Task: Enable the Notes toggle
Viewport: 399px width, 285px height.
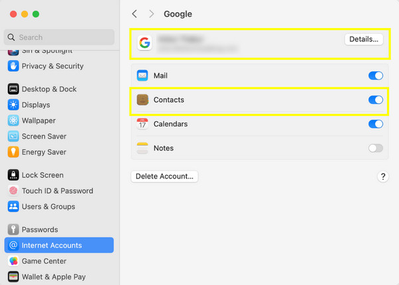Action: [376, 148]
